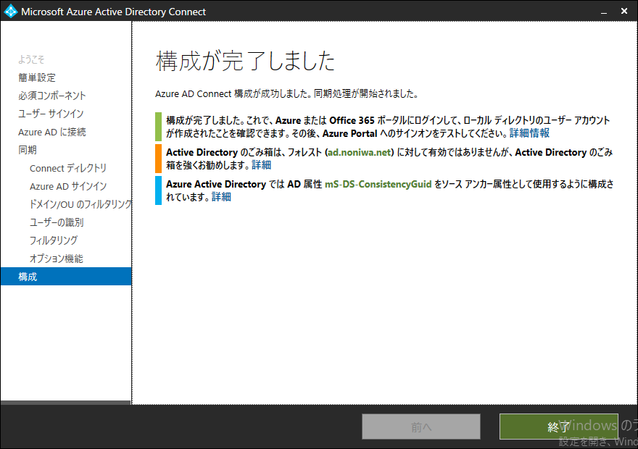Click the mS-DS-ConsistencyGuid attribute text
This screenshot has height=449, width=638.
point(378,184)
